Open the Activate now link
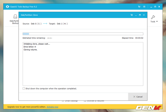Screen dimensions: 166x112 click(x=52, y=107)
